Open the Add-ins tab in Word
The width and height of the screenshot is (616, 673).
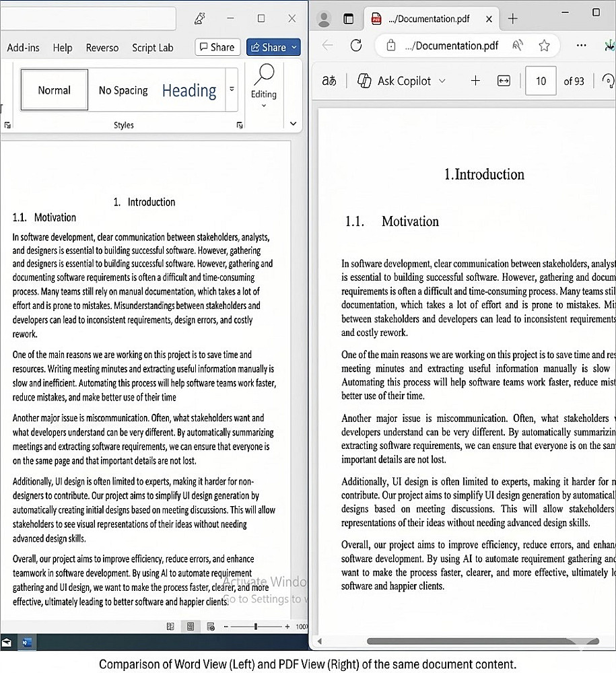tap(23, 48)
